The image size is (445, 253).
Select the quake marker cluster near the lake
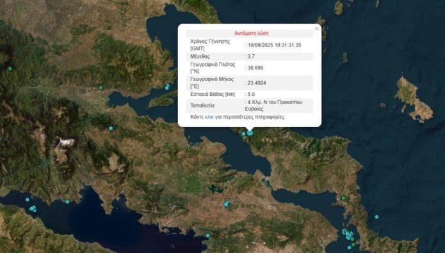coord(227,204)
